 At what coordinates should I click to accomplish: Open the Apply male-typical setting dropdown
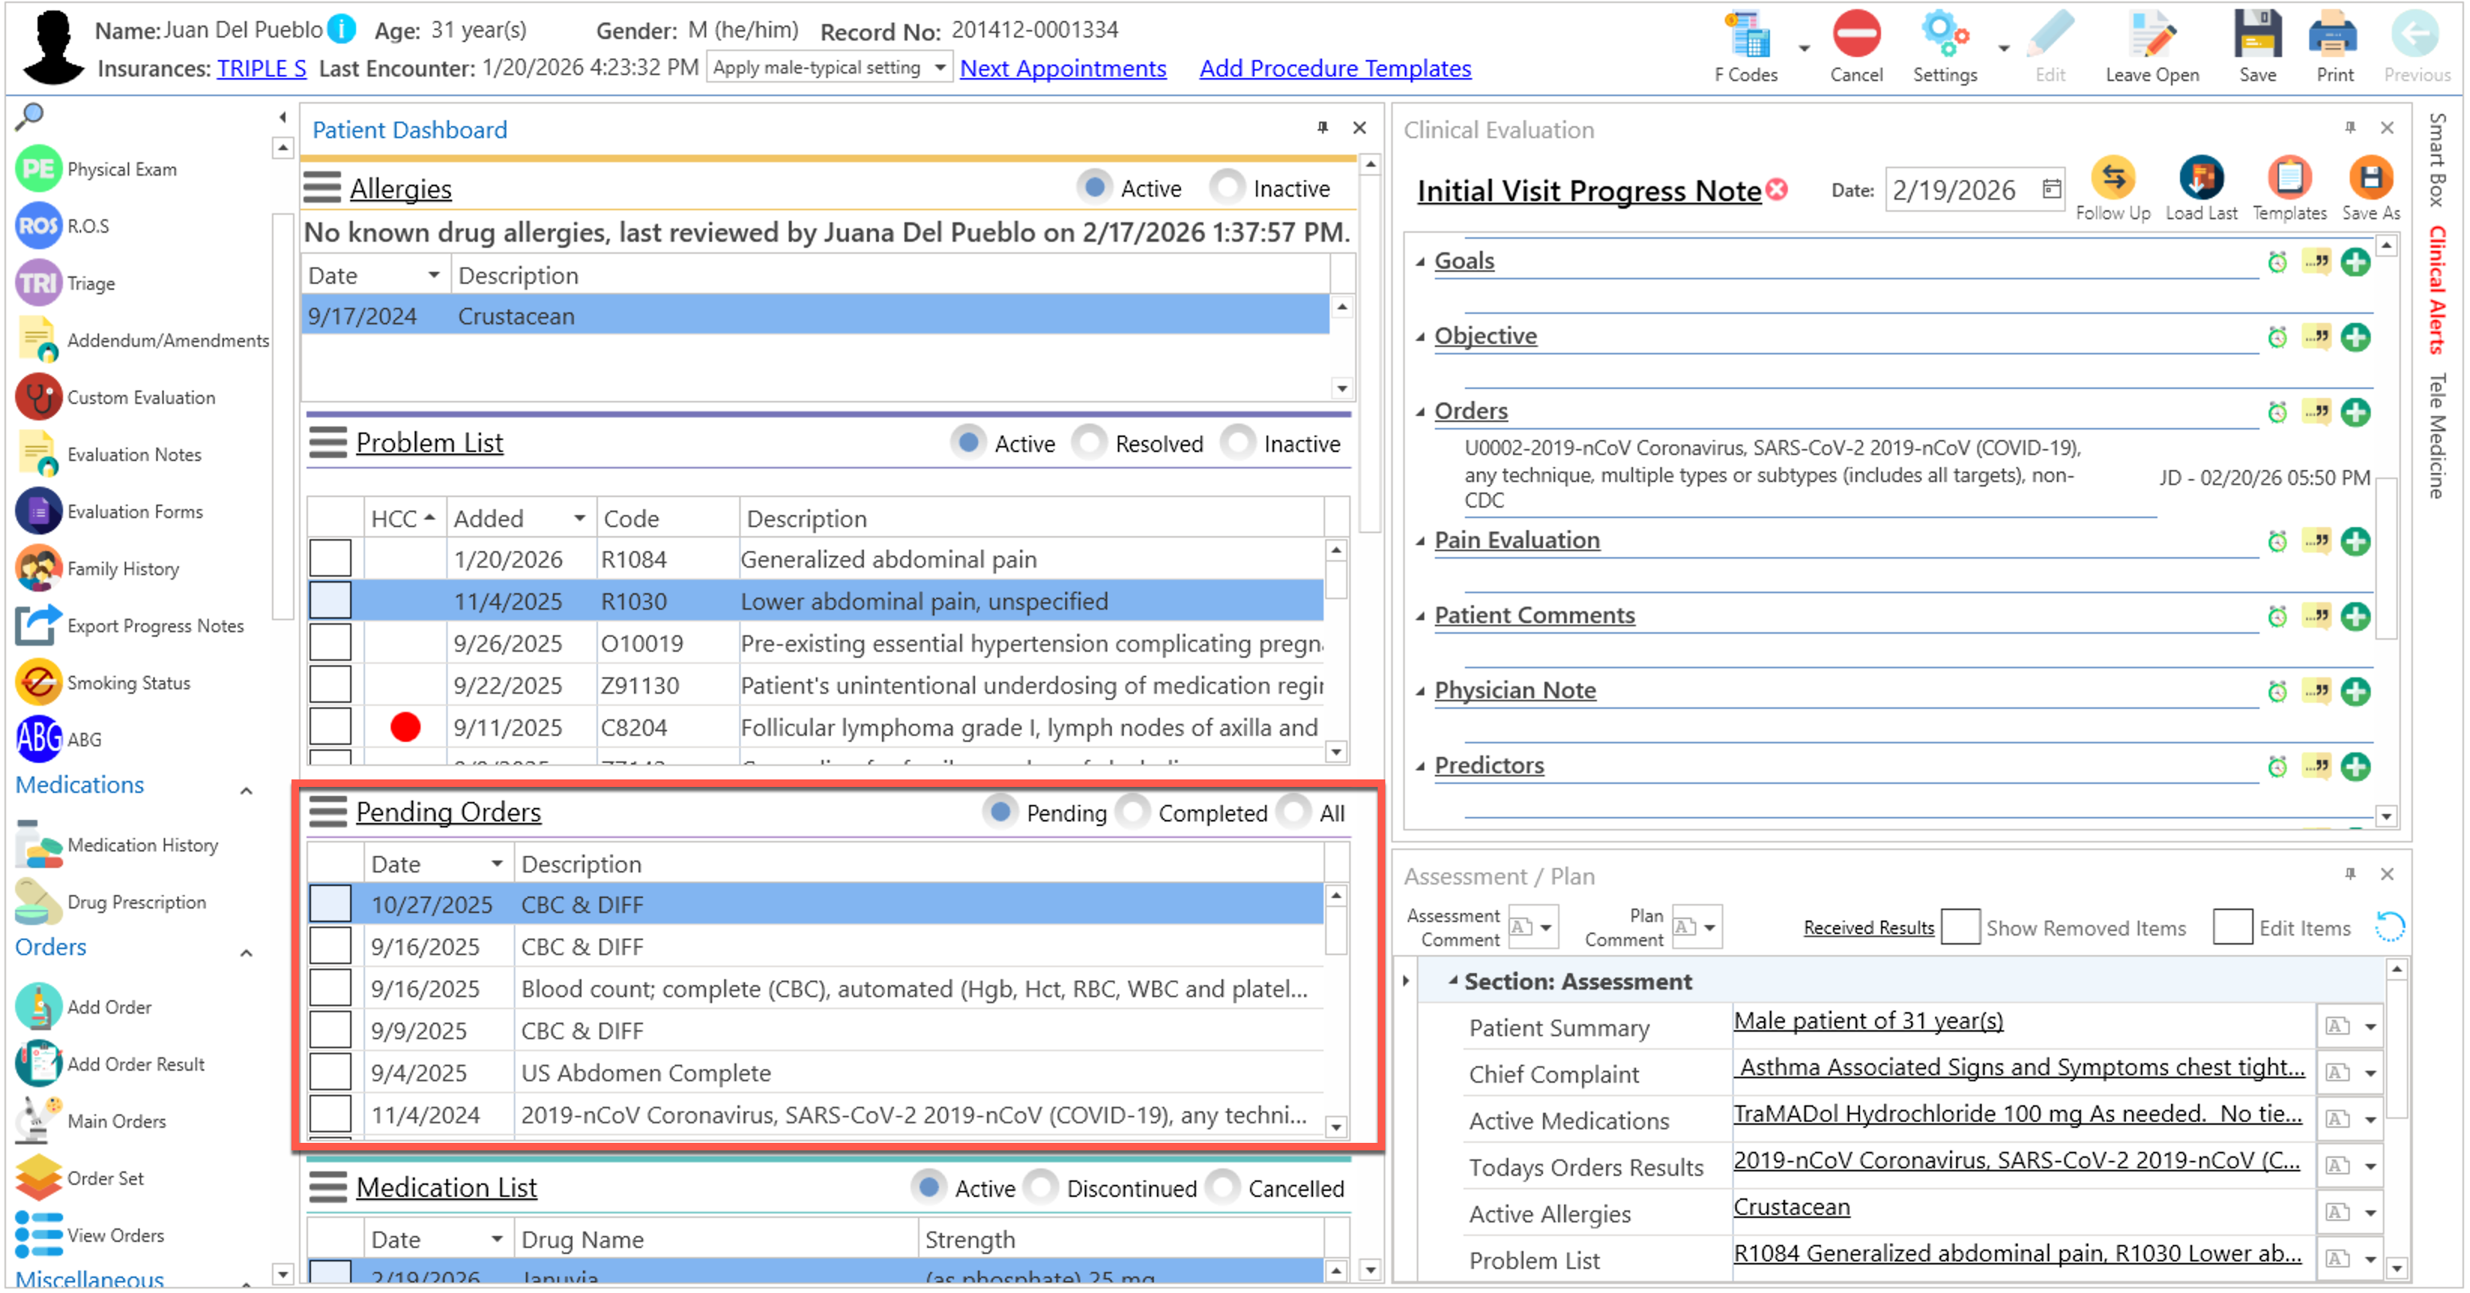coord(939,68)
